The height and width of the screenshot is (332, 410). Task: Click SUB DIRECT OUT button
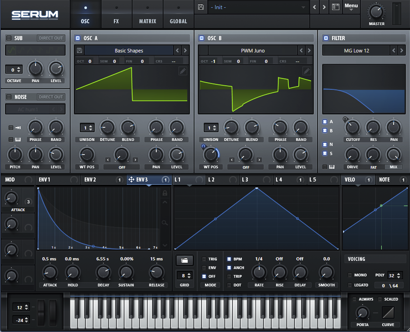coord(51,38)
